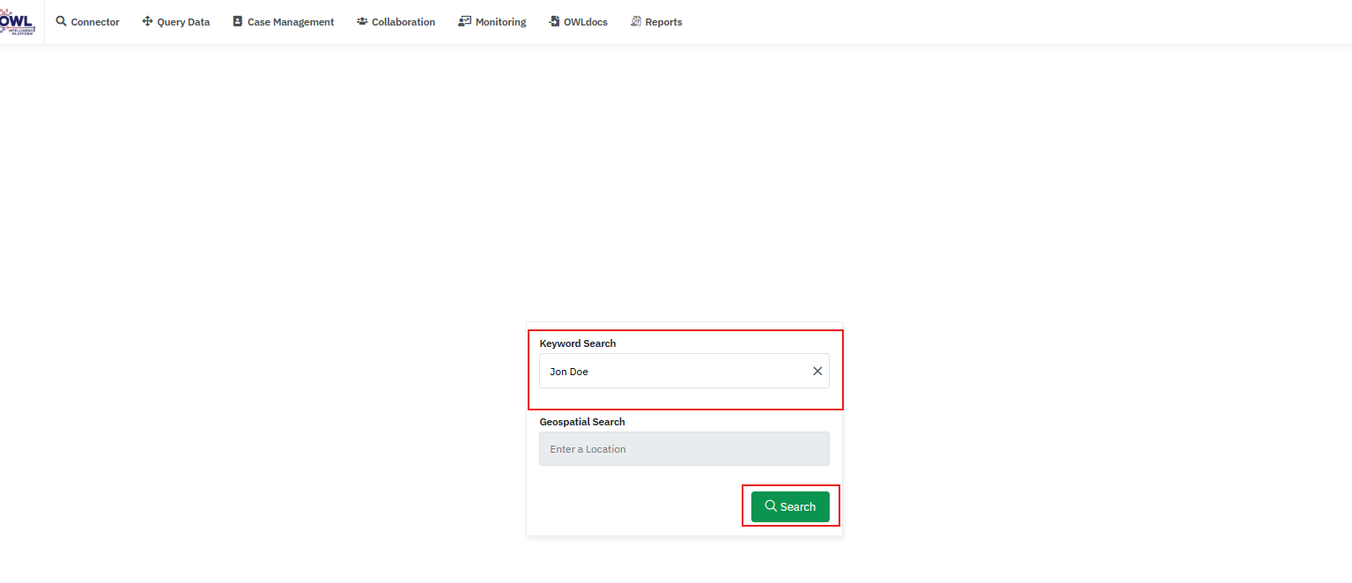Open the Reports section

(656, 22)
